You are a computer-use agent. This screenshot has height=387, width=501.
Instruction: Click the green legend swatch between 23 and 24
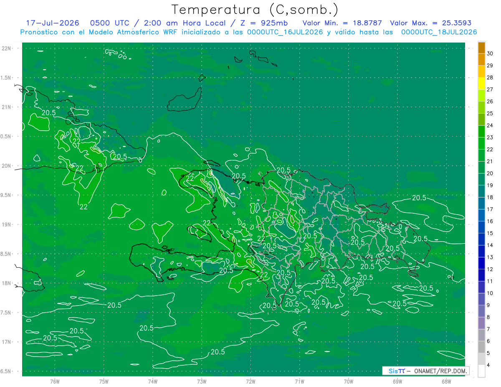click(x=481, y=132)
